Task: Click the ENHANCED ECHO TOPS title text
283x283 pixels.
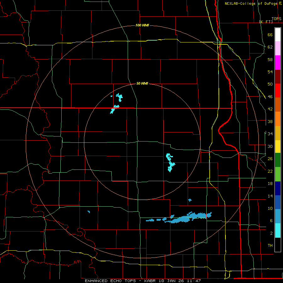Action: pos(110,281)
